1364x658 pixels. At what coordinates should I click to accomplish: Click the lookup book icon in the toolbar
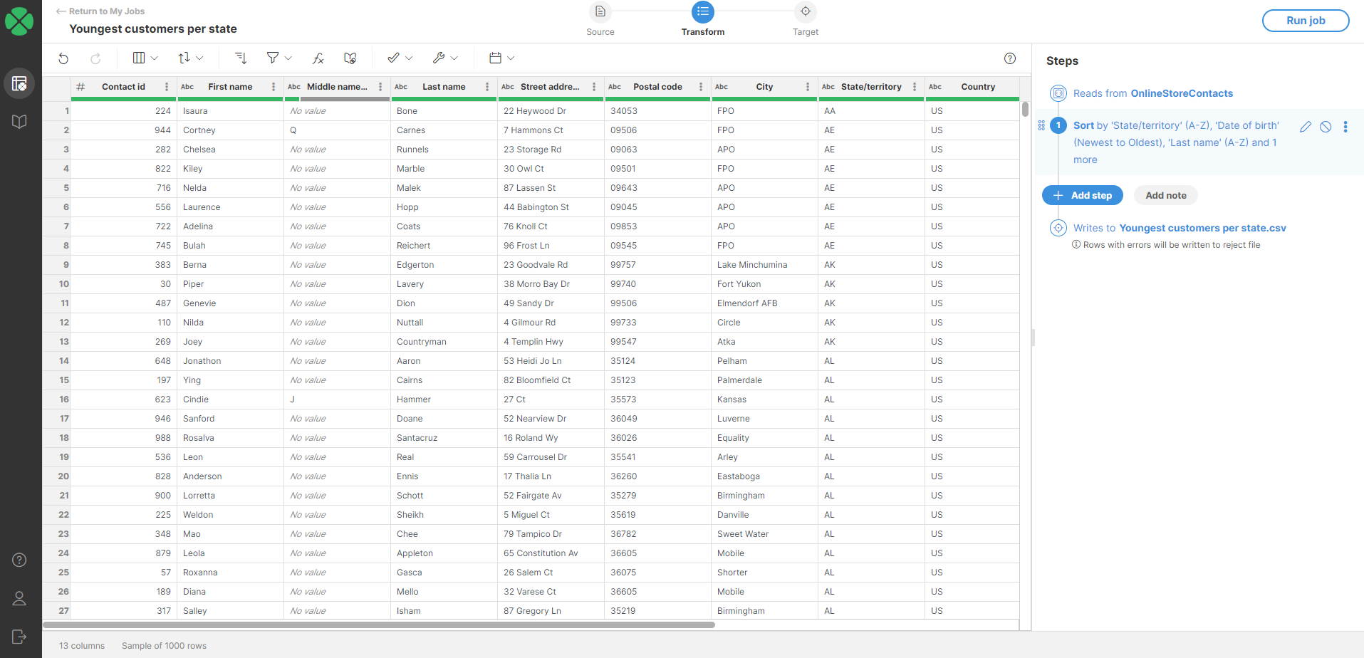point(349,58)
